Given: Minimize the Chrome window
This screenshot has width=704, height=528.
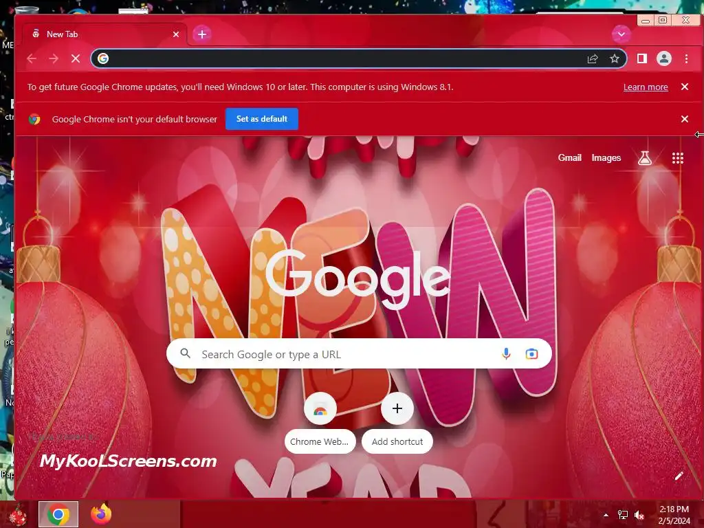Looking at the screenshot, I should point(646,20).
